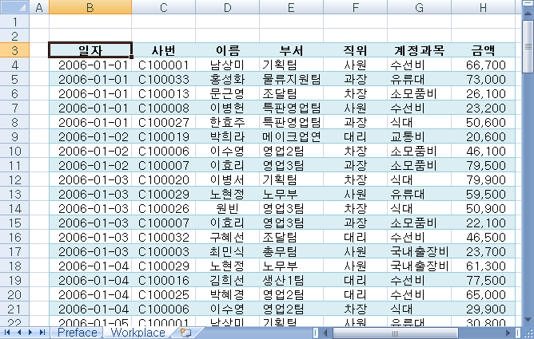Select column E header
This screenshot has height=339, width=534.
[291, 7]
